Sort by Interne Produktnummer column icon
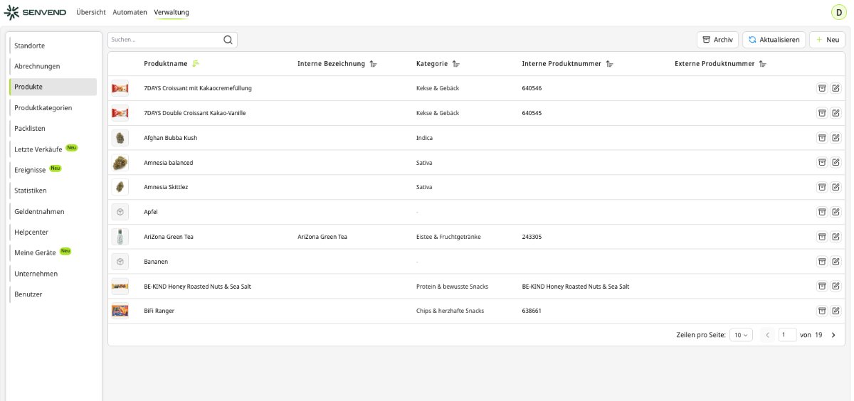 [609, 64]
